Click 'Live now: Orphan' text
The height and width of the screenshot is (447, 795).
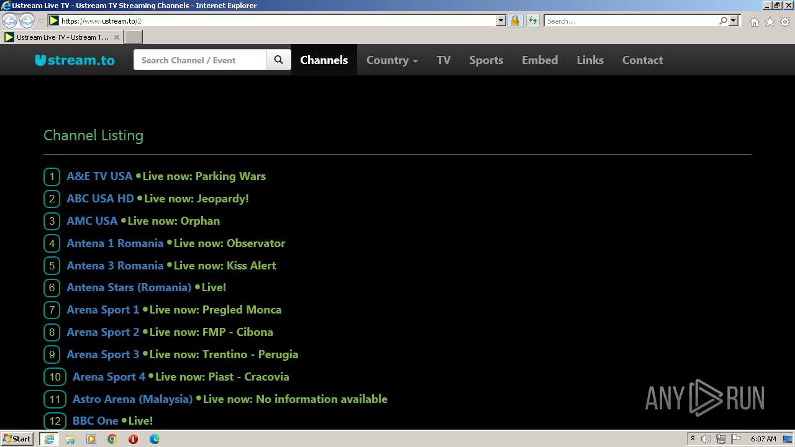point(173,221)
